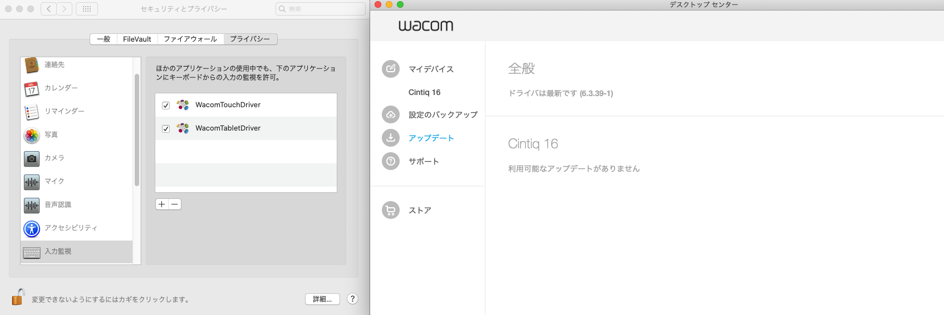944x315 pixels.
Task: Click the WacomTabletDriver app icon
Action: tap(183, 128)
